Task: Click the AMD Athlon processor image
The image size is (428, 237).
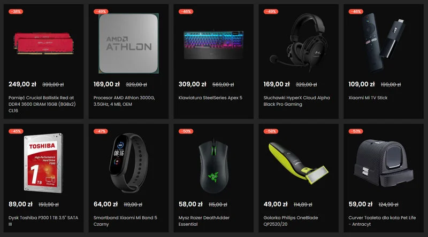Action: [128, 43]
